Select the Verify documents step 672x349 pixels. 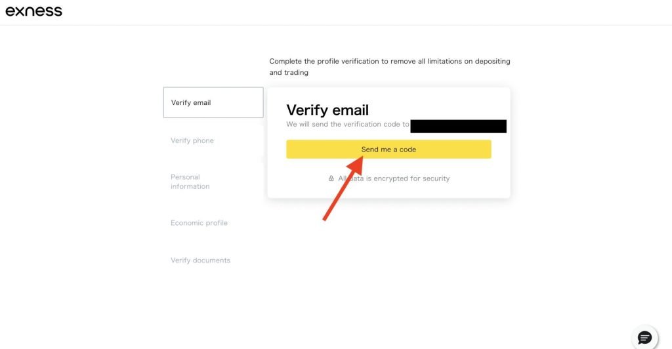(x=200, y=260)
